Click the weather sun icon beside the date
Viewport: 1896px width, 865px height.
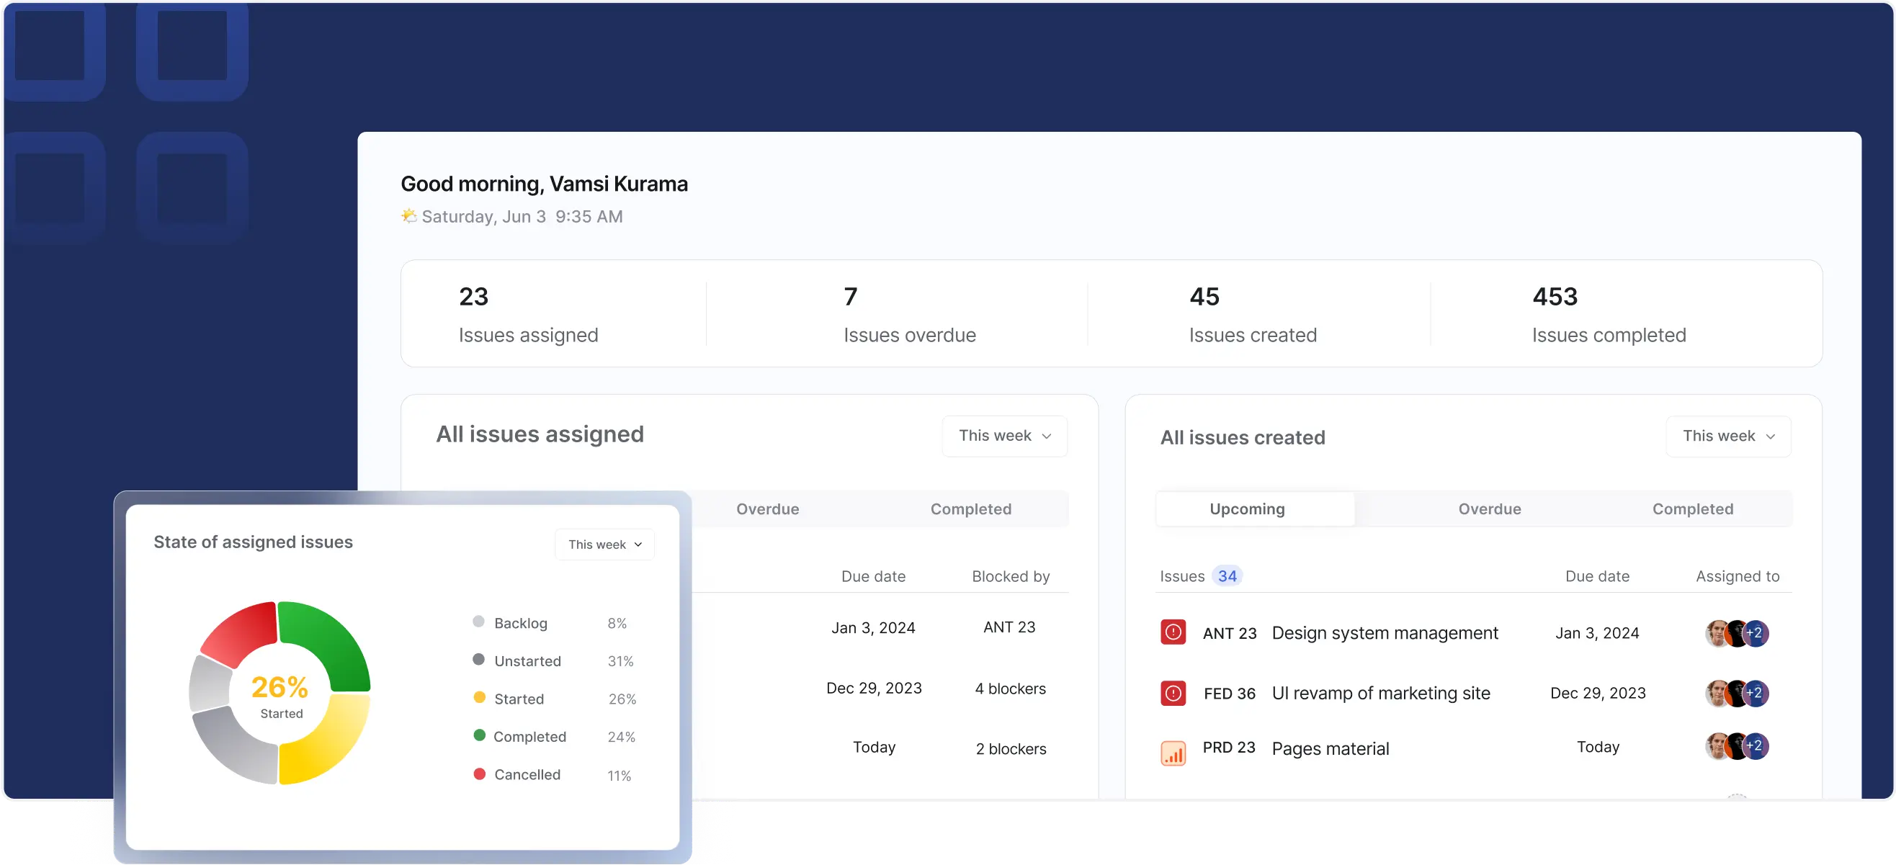[408, 215]
